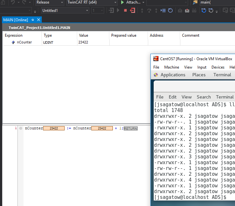Open the undo history dropdown arrow
The height and width of the screenshot is (206, 235).
19,2
